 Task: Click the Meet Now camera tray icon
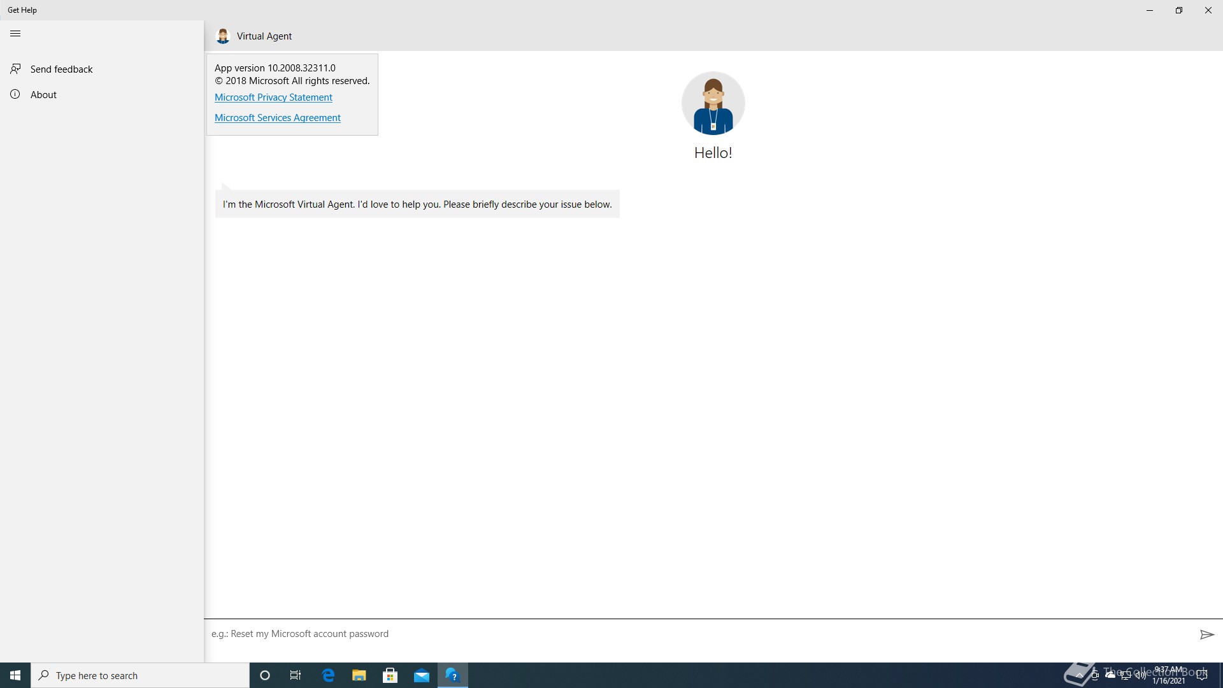1095,675
